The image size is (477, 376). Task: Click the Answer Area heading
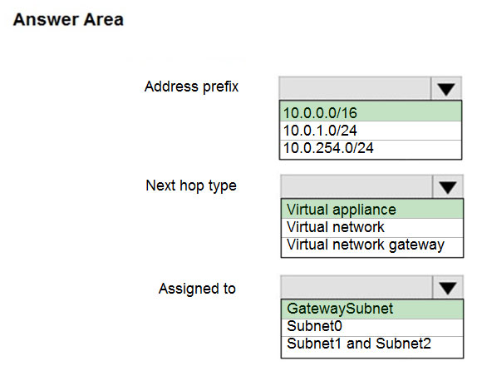click(68, 19)
